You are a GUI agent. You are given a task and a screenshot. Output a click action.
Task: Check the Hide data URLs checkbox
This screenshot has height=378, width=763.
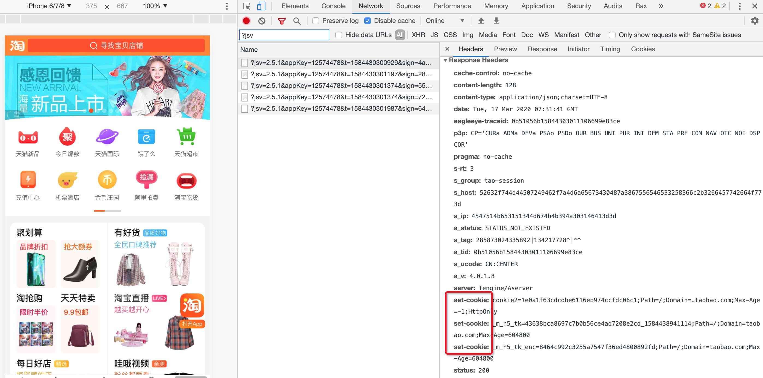339,35
